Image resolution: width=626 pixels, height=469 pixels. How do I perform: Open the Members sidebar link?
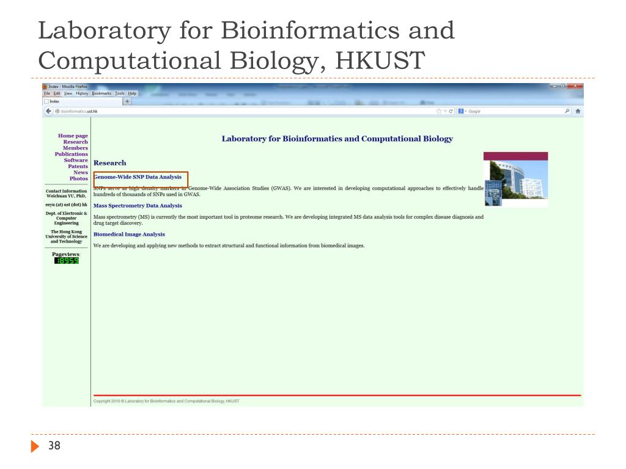tap(75, 148)
